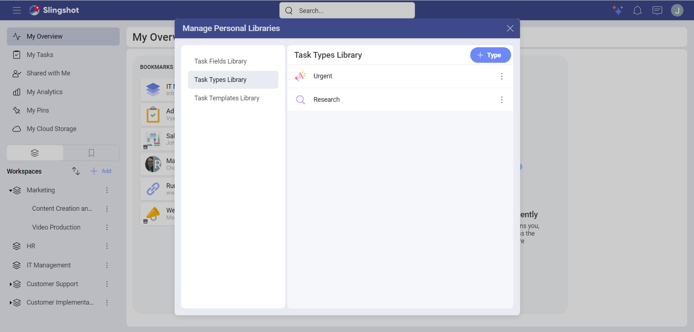Sort the workspaces list
The height and width of the screenshot is (332, 694).
[76, 171]
